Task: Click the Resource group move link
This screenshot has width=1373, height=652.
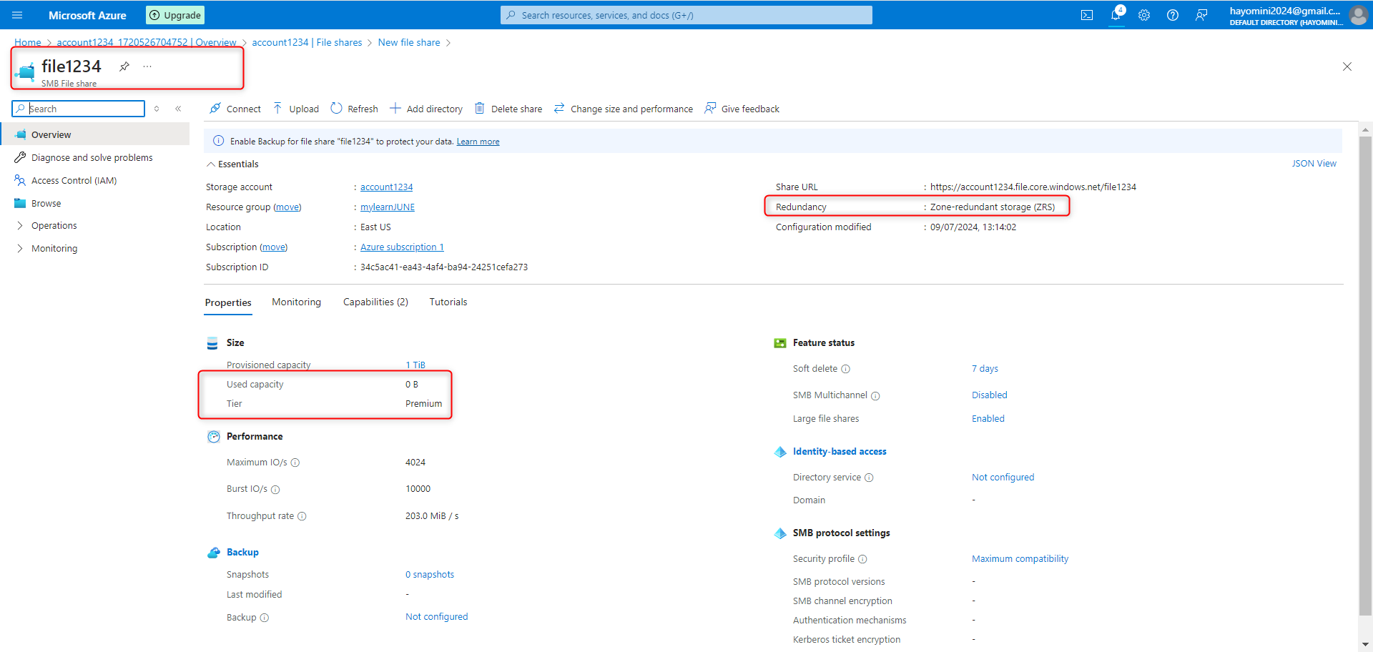Action: click(287, 207)
